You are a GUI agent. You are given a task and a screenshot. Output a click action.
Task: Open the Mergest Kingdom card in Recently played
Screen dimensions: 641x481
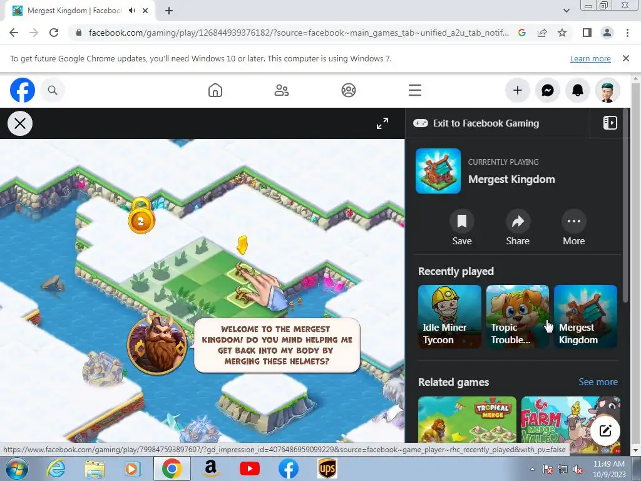[x=585, y=316]
